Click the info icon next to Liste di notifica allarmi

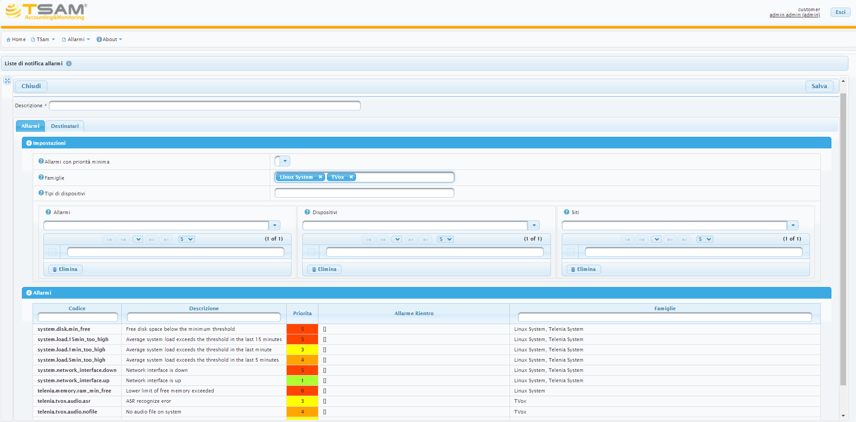69,63
